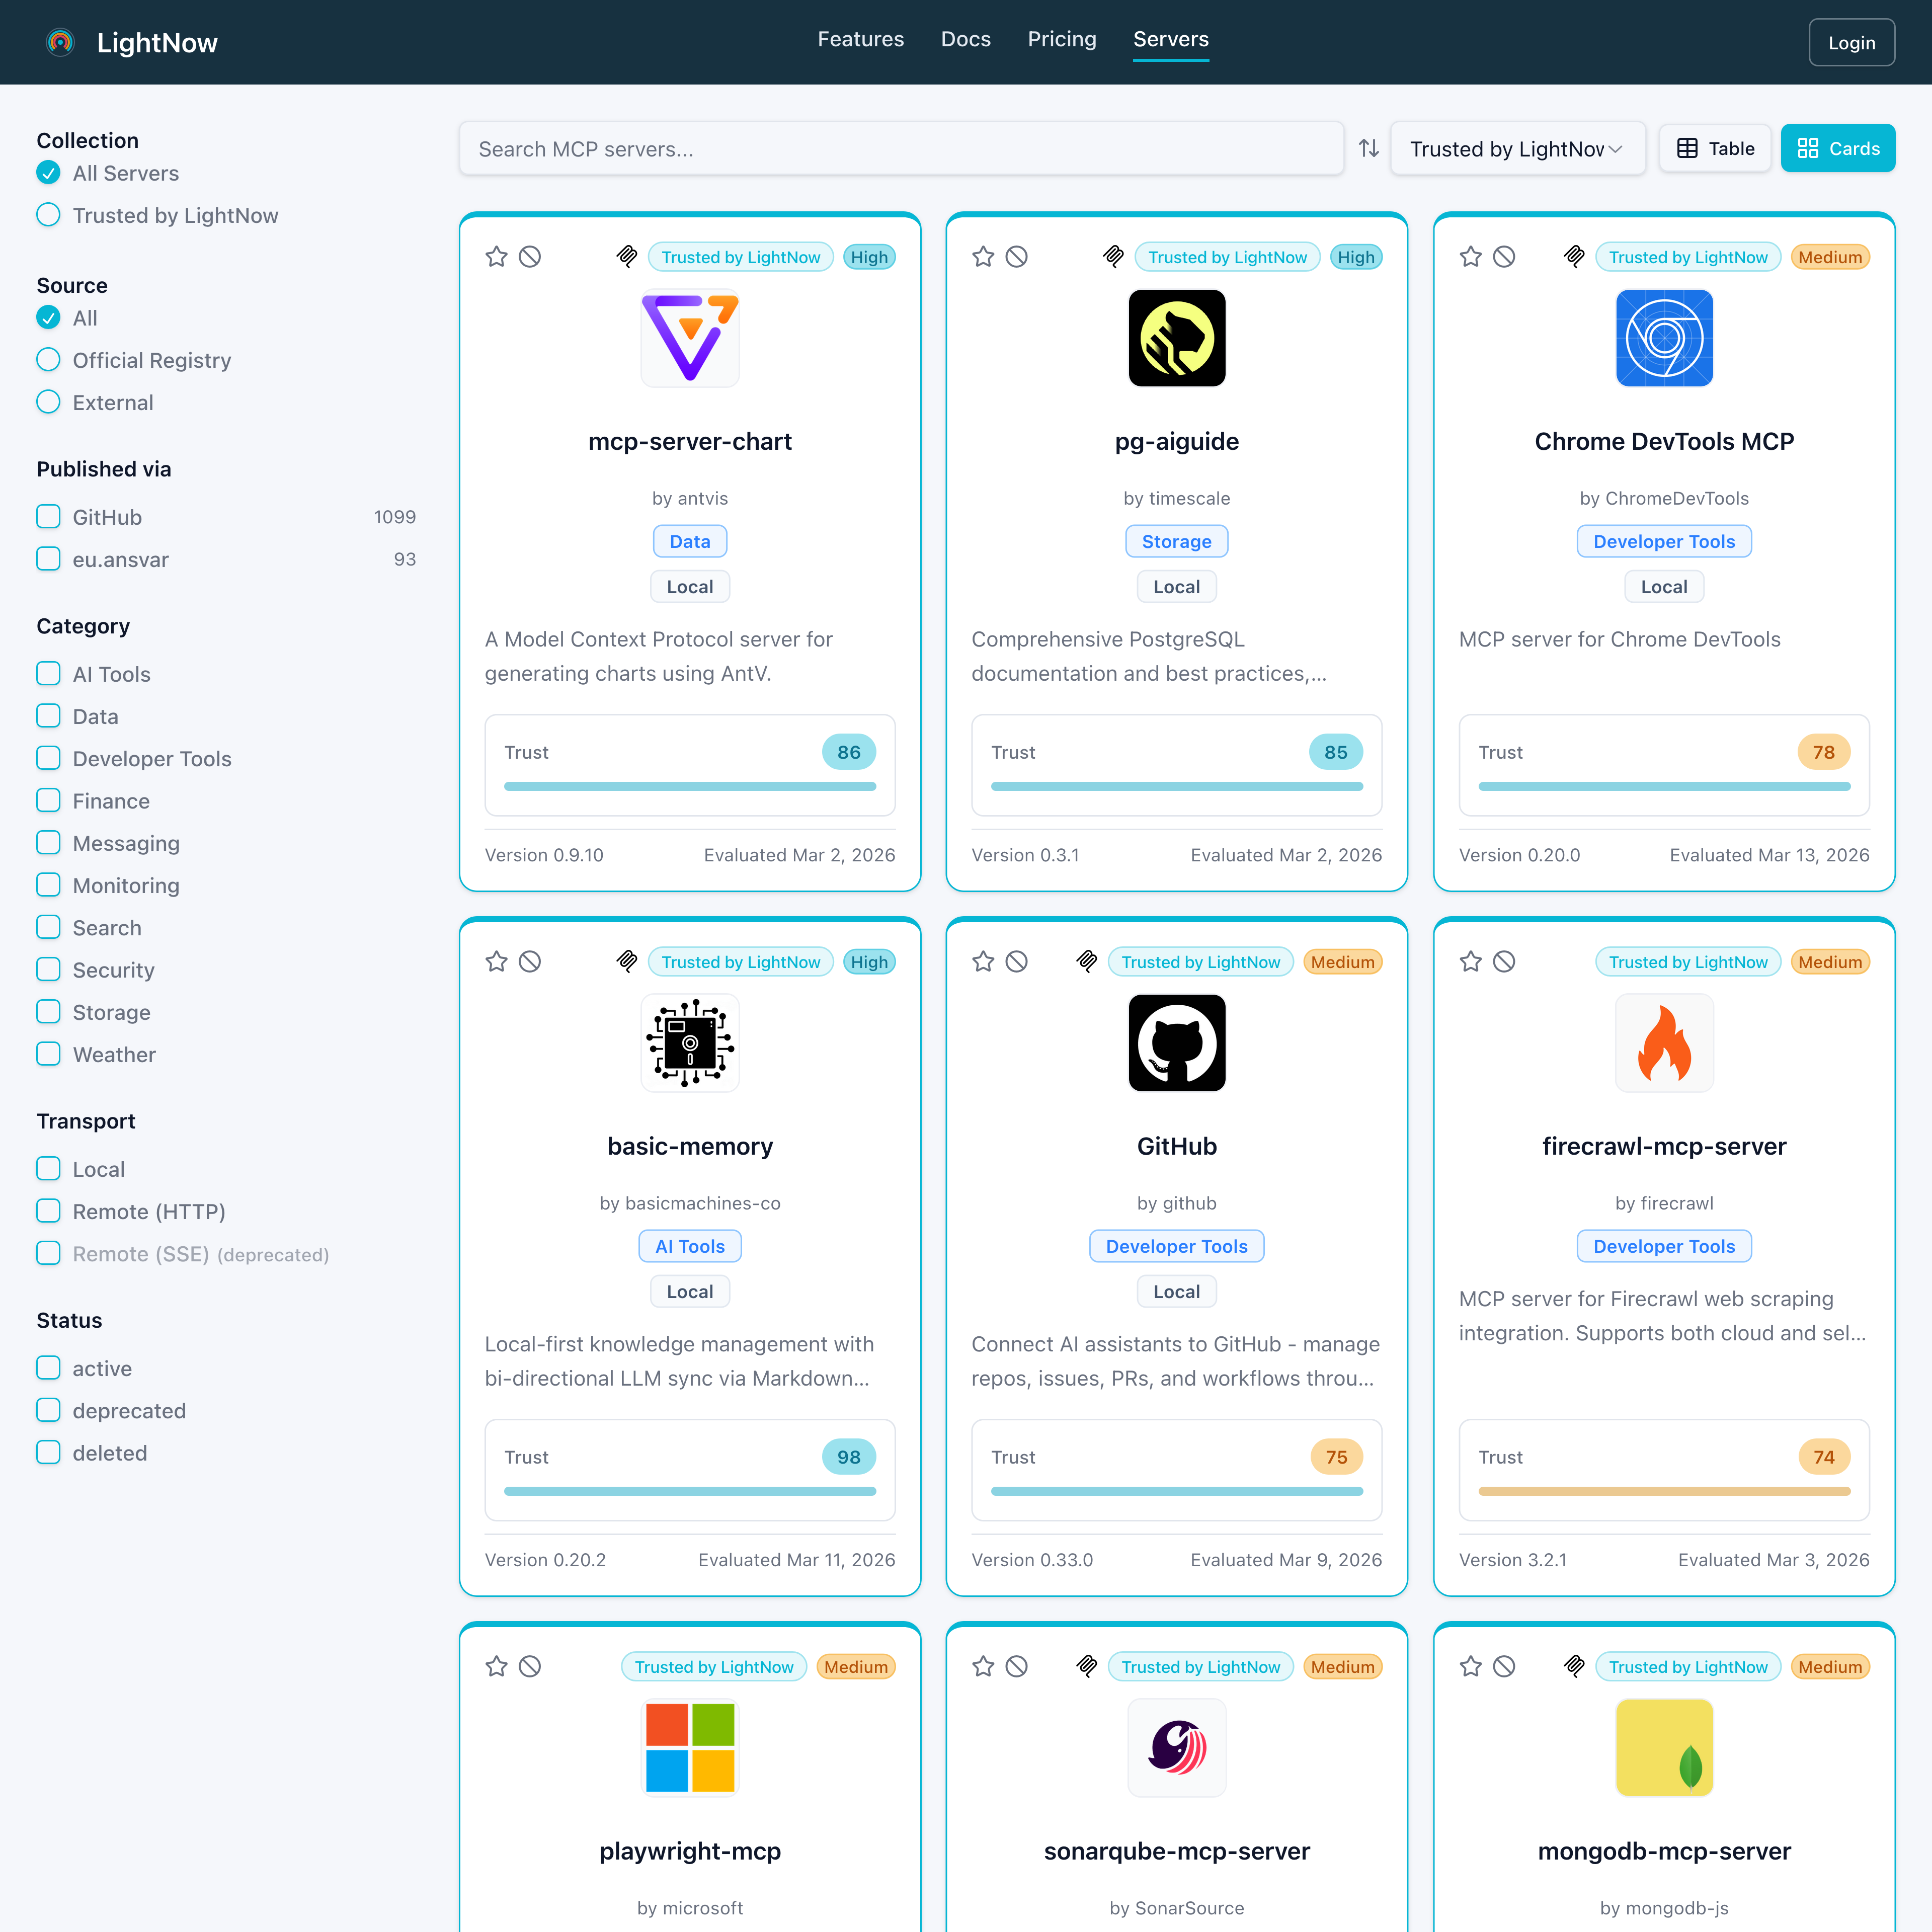Click verified badge on Chrome DevTools card

tap(1574, 257)
